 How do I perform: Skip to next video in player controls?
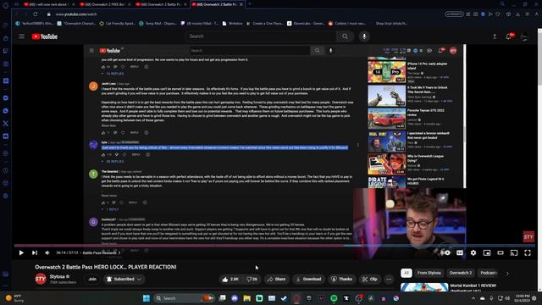tap(35, 252)
